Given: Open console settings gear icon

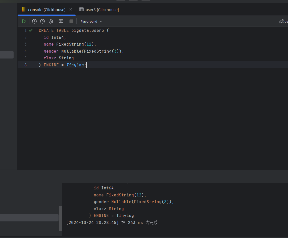Looking at the screenshot, I should pos(51,22).
